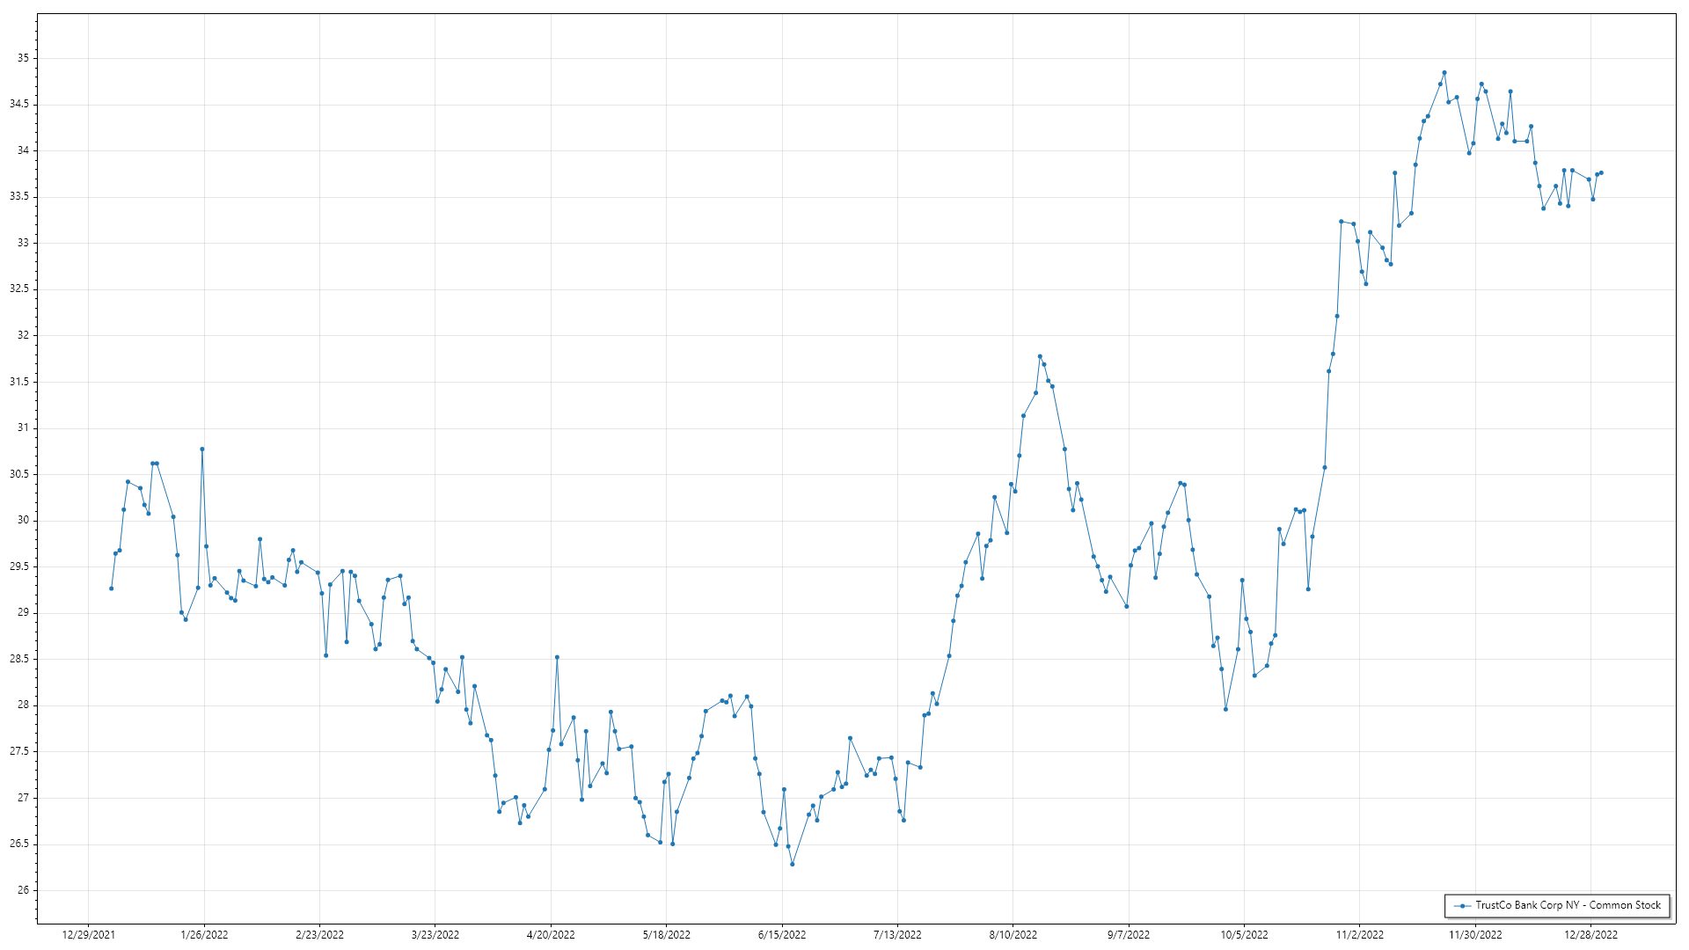The height and width of the screenshot is (950, 1689).
Task: Click the 12/29/2021 x-axis date label
Action: coord(88,934)
